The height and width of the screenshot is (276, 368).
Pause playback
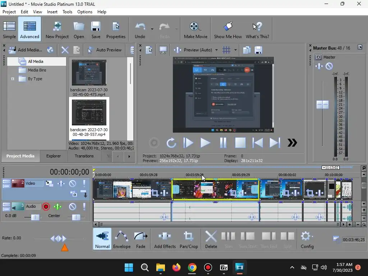(x=223, y=143)
